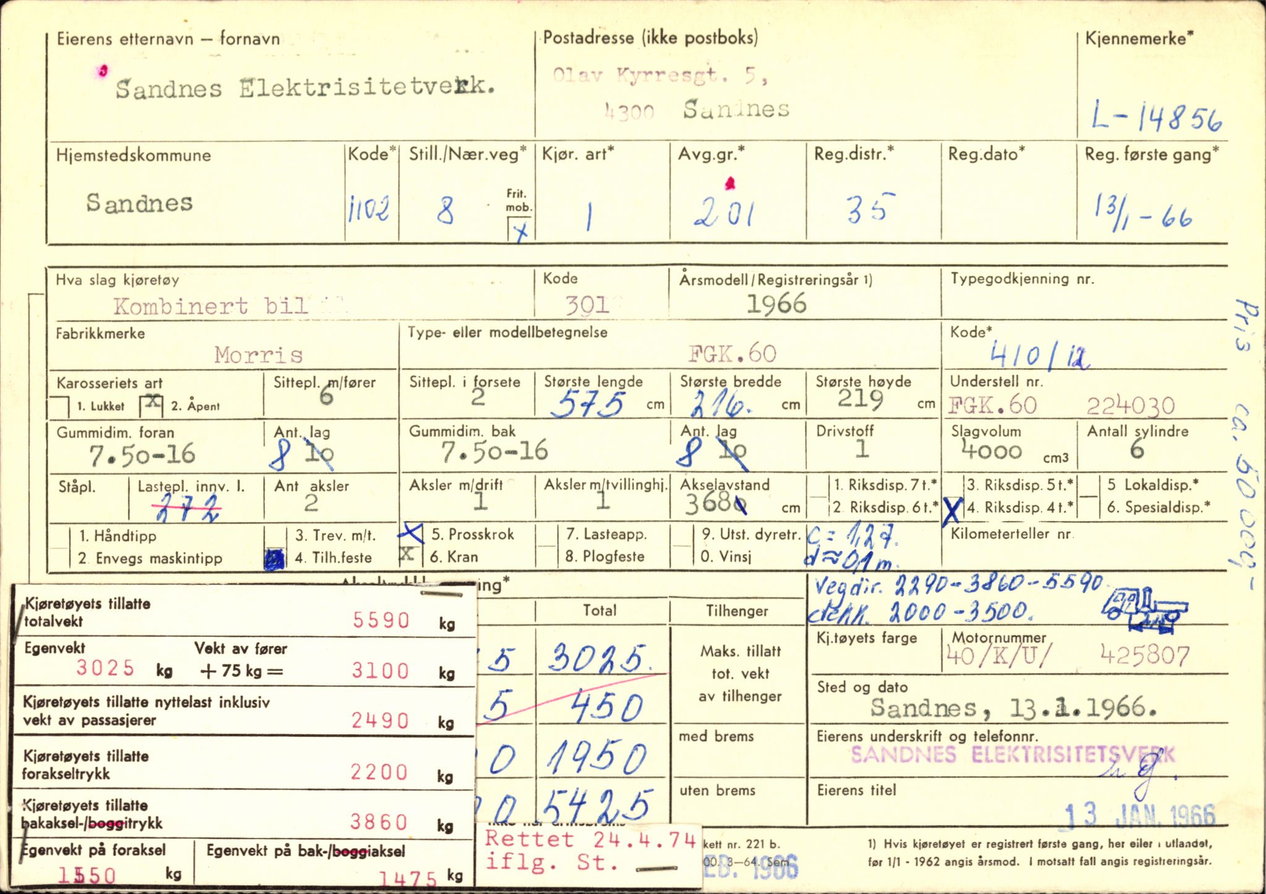Click the Avg.gr. value '201'
Image resolution: width=1266 pixels, height=894 pixels.
coord(723,213)
